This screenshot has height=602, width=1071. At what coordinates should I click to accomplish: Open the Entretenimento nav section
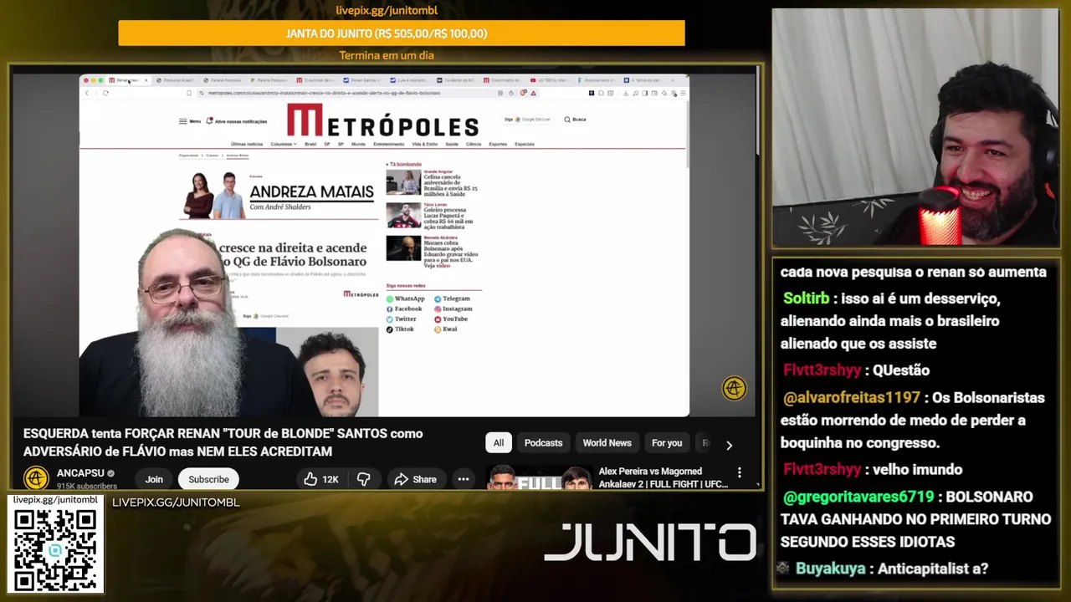click(388, 144)
